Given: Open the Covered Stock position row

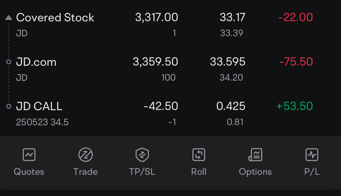Looking at the screenshot, I should (x=170, y=25).
